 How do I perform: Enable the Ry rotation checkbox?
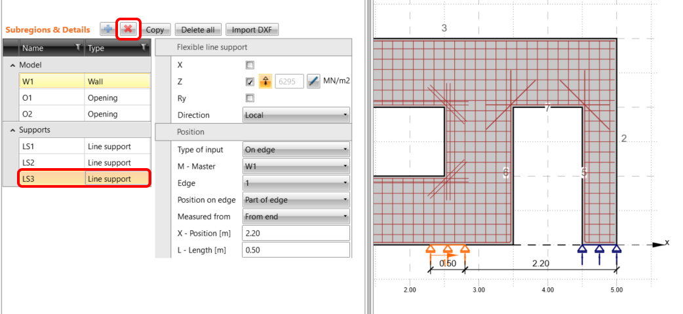(249, 98)
